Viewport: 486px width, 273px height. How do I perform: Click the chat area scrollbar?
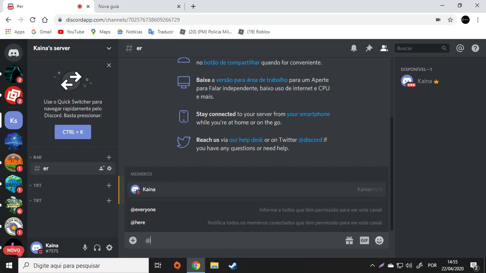pyautogui.click(x=392, y=173)
